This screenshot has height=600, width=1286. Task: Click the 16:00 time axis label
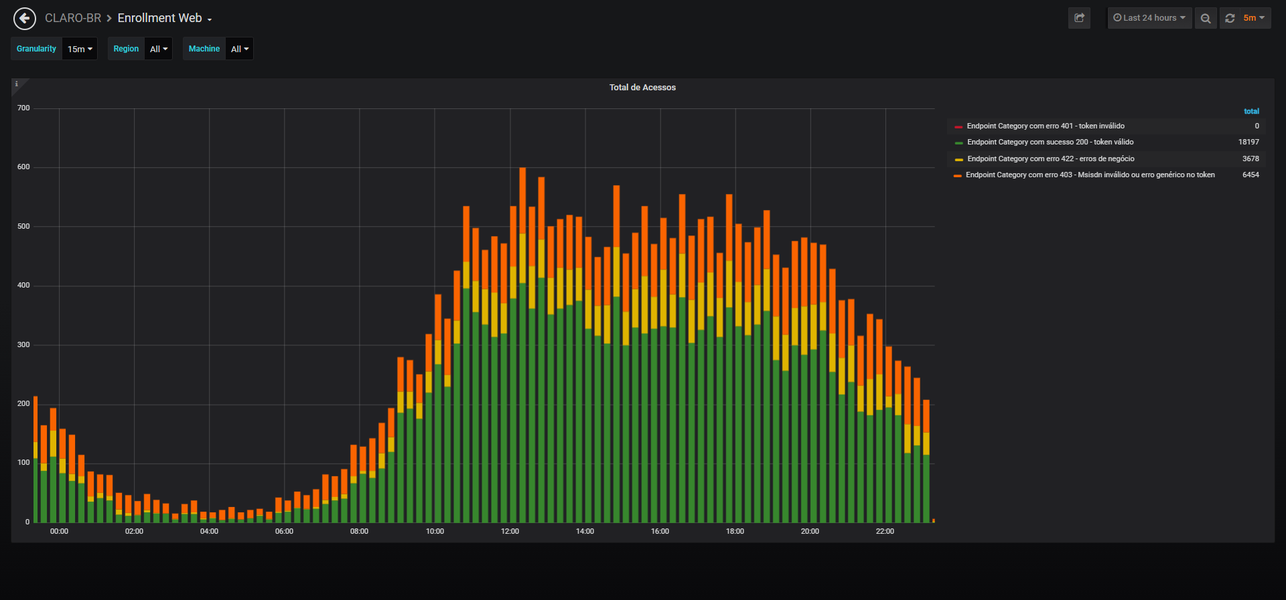[x=660, y=531]
